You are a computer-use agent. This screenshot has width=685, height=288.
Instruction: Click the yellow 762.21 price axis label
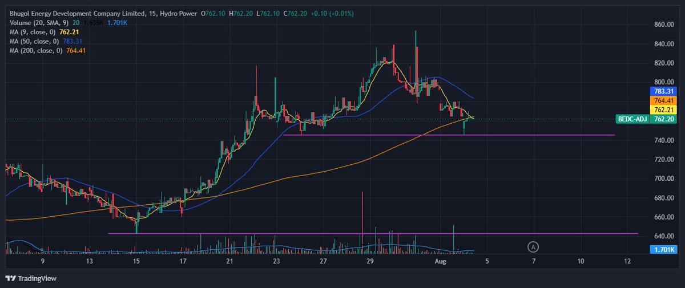663,109
